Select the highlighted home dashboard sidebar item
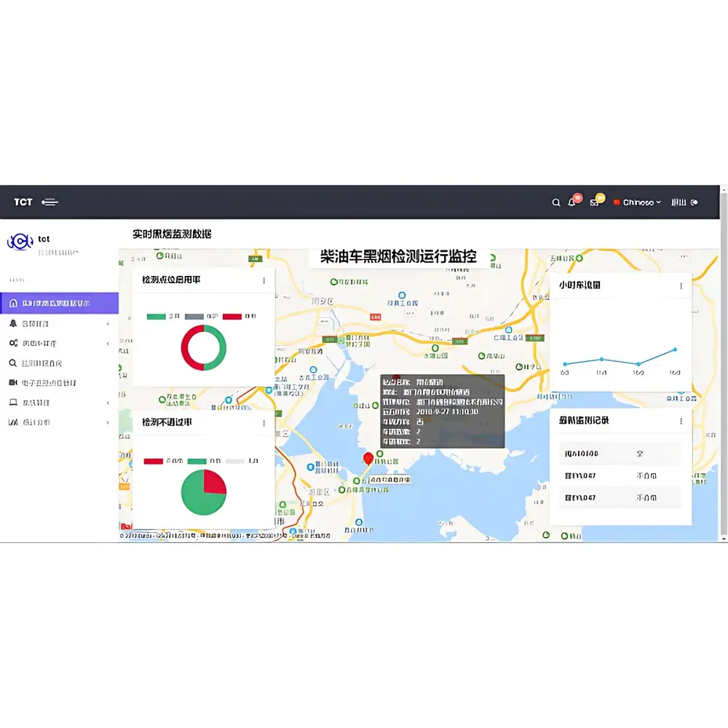728x728 pixels. tap(60, 303)
